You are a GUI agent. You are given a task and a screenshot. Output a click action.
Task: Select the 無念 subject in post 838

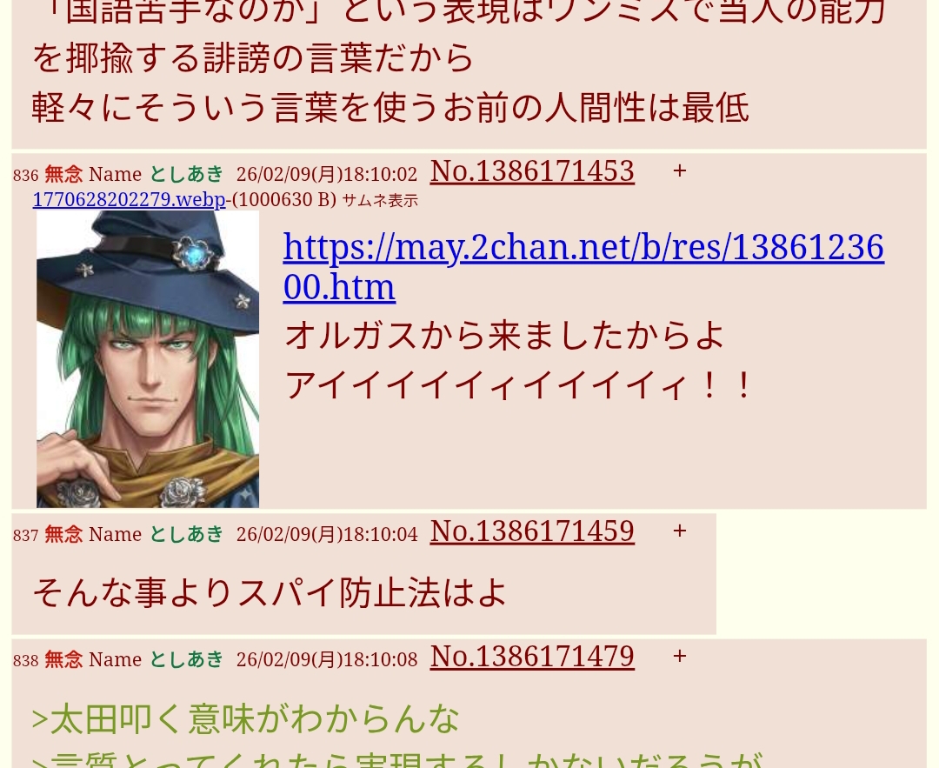click(63, 659)
